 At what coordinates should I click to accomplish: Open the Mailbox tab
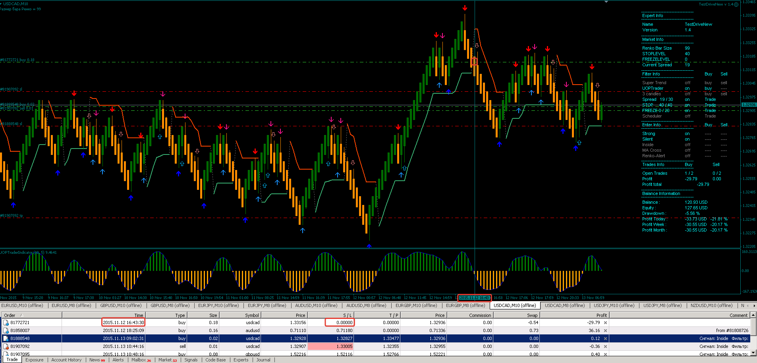tap(141, 360)
